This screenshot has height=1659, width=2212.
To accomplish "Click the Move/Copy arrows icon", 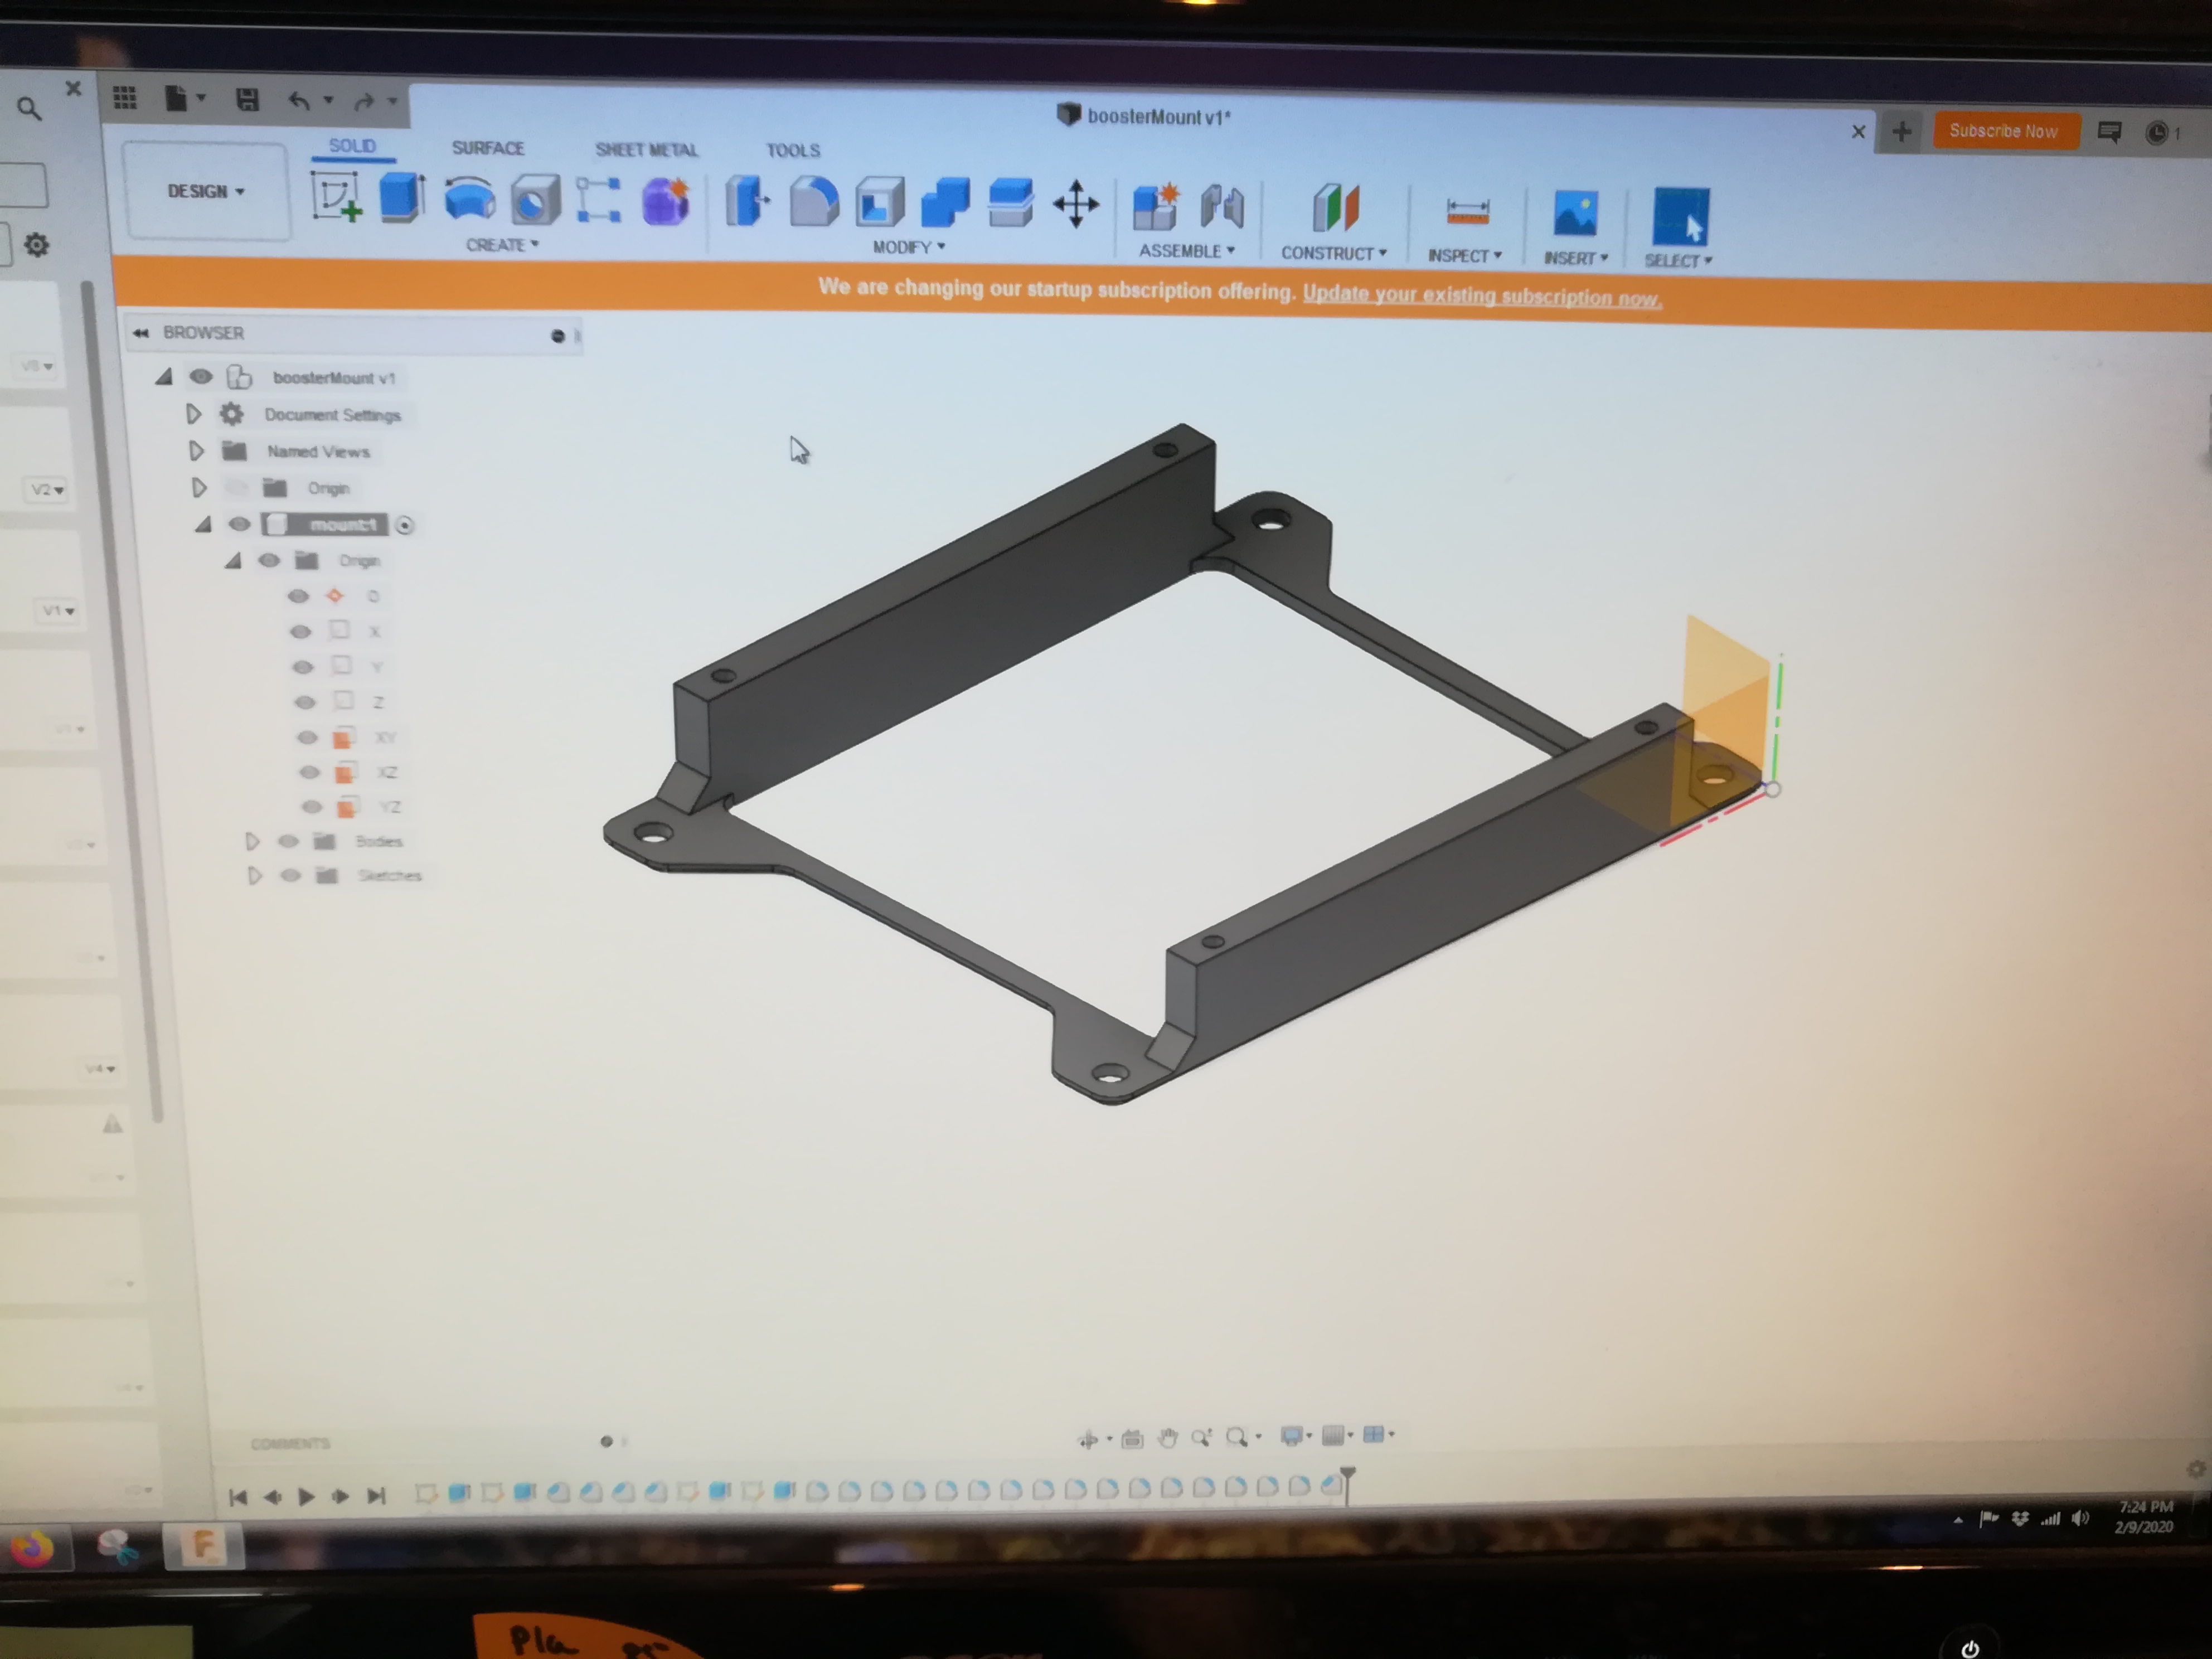I will [1076, 205].
